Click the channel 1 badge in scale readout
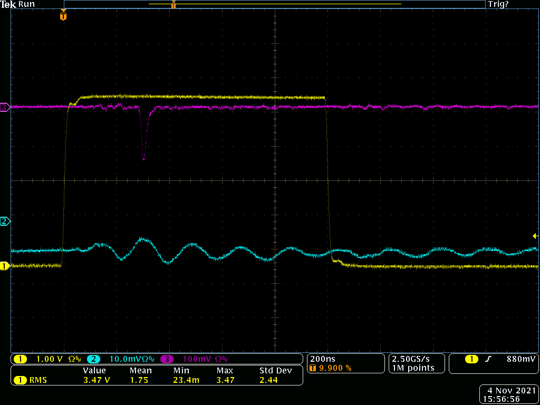 click(20, 359)
